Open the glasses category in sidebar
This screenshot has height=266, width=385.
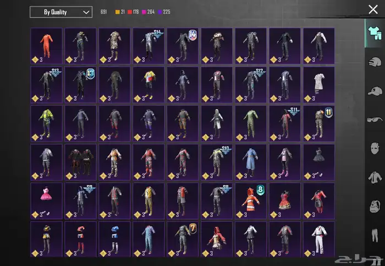click(x=374, y=119)
